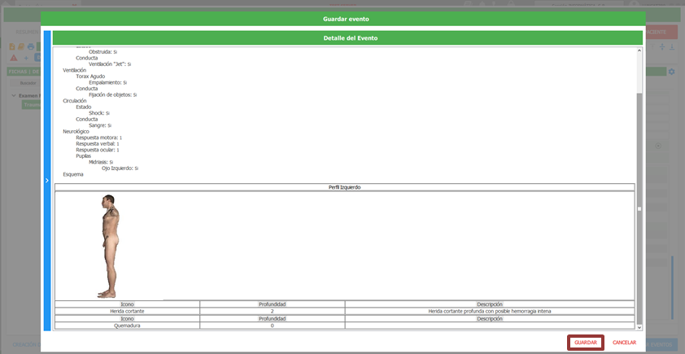The height and width of the screenshot is (354, 685).
Task: Click the hemorrhage description cell text
Action: pos(489,311)
